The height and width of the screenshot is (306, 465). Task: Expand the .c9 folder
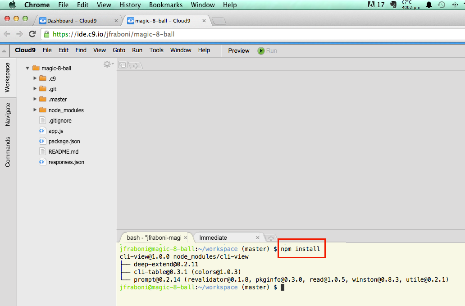point(35,78)
